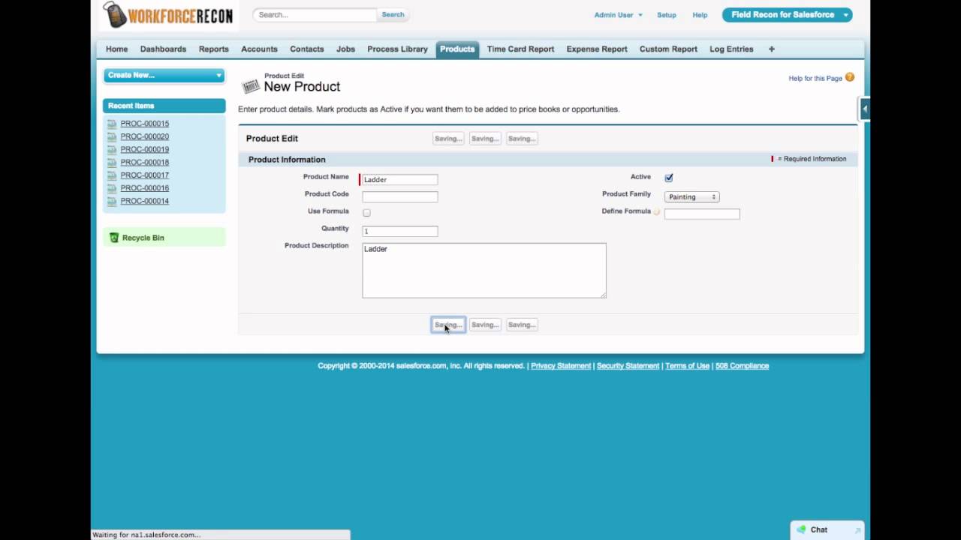Expand the Create New menu
This screenshot has height=540, width=961.
(164, 75)
